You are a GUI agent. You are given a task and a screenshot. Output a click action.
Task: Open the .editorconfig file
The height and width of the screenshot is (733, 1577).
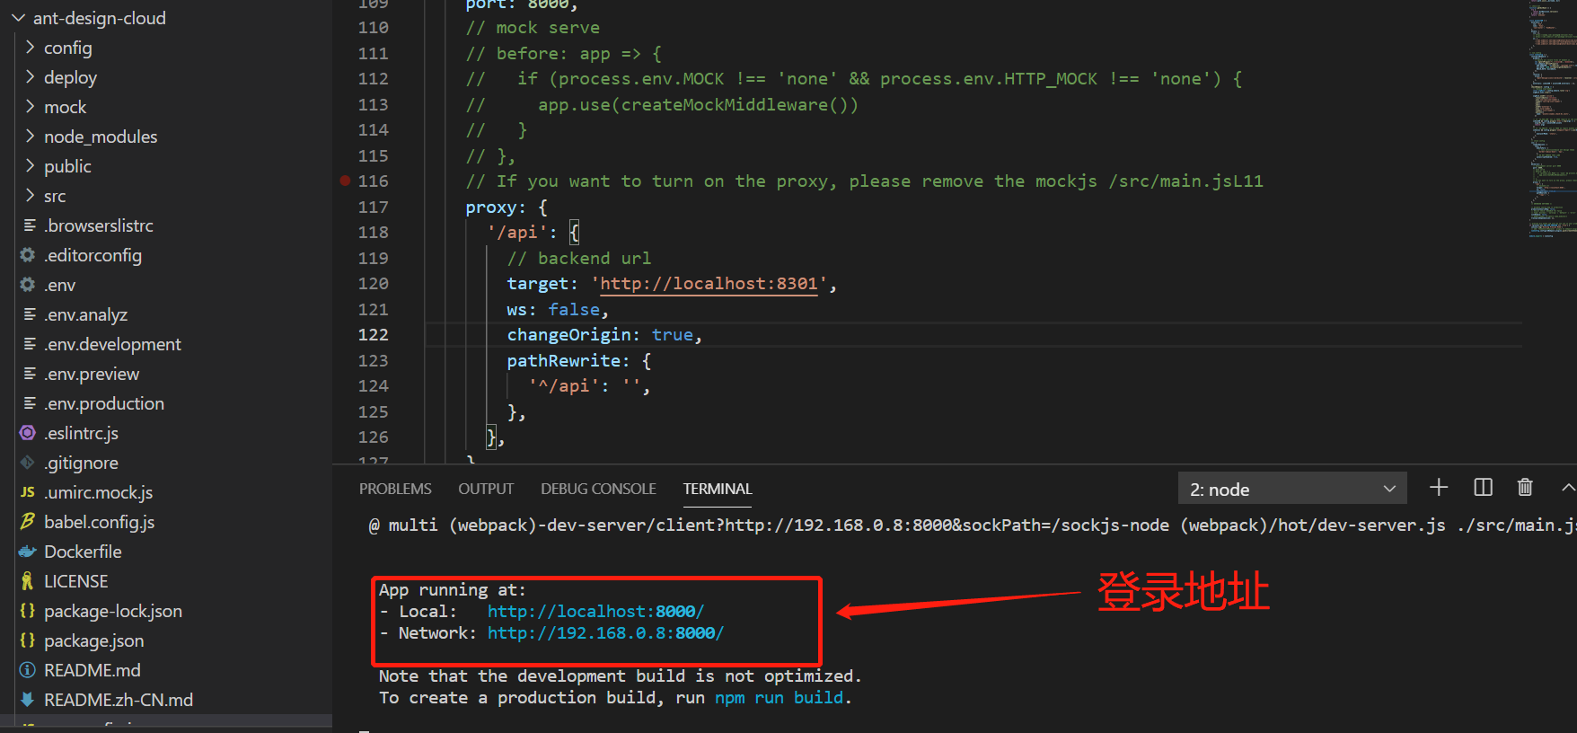(93, 255)
